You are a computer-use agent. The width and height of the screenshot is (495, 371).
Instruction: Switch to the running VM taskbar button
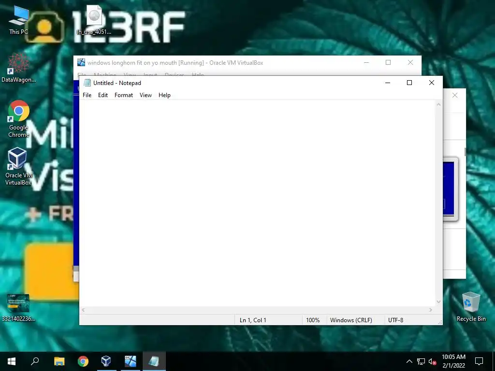point(131,361)
